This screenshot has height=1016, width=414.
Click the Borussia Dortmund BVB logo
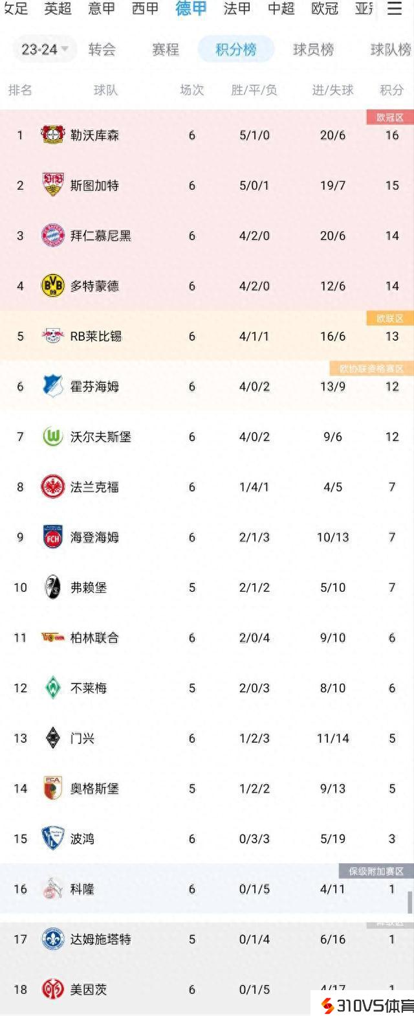(x=52, y=286)
